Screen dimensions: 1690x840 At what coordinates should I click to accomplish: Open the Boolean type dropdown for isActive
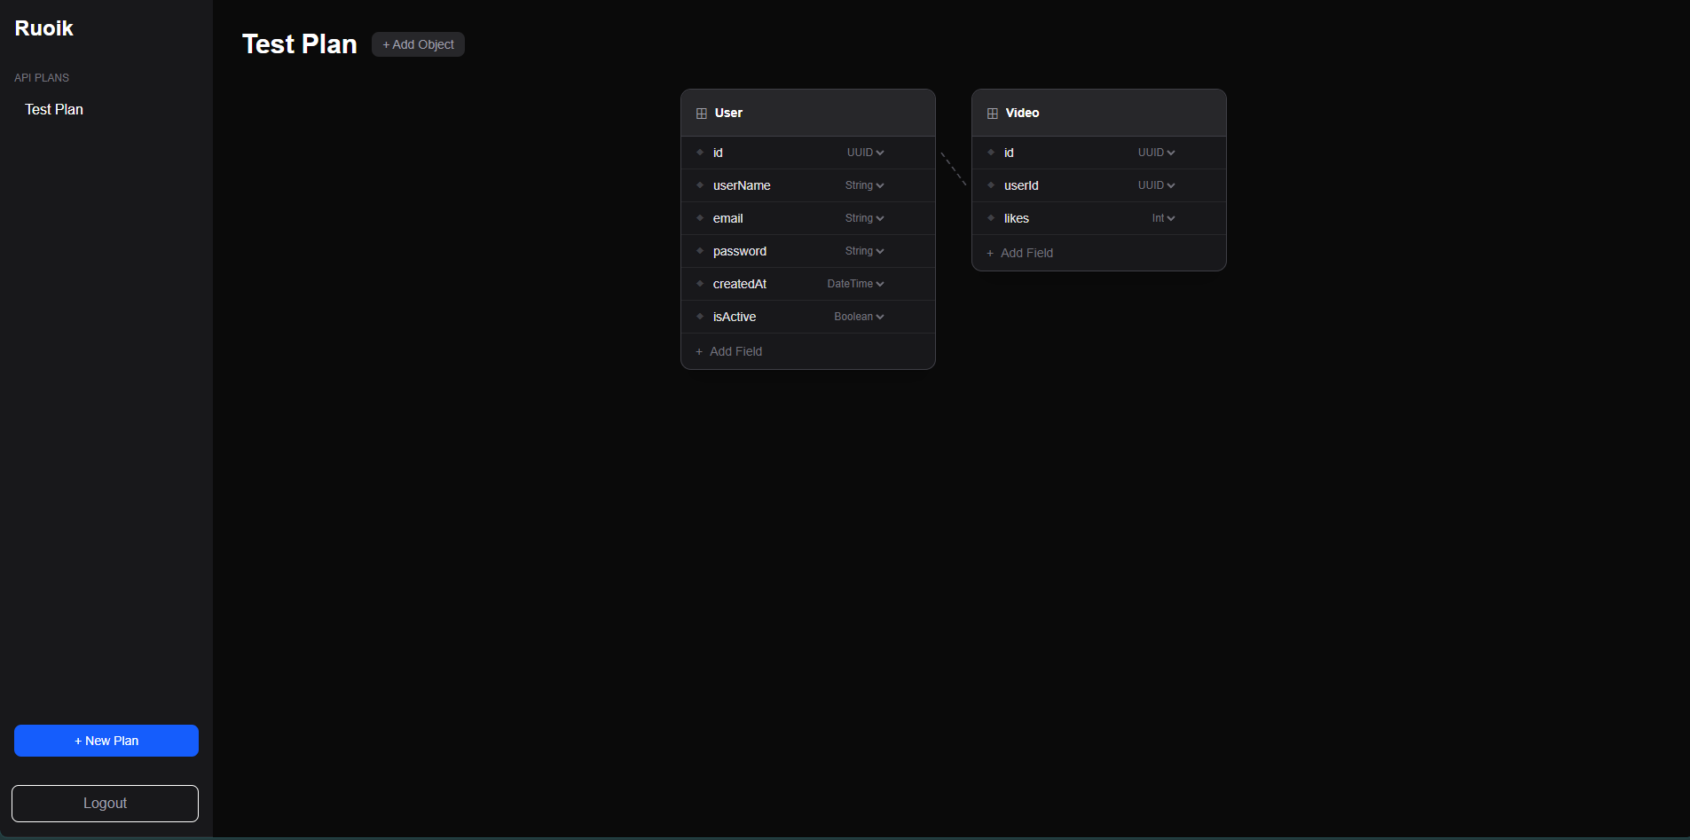coord(859,317)
